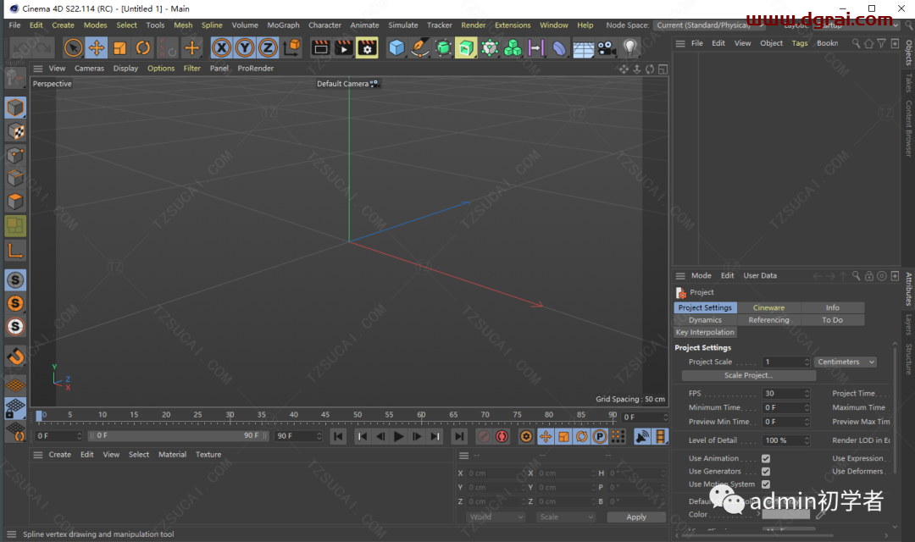
Task: Open the Centimeters unit dropdown
Action: click(x=846, y=362)
